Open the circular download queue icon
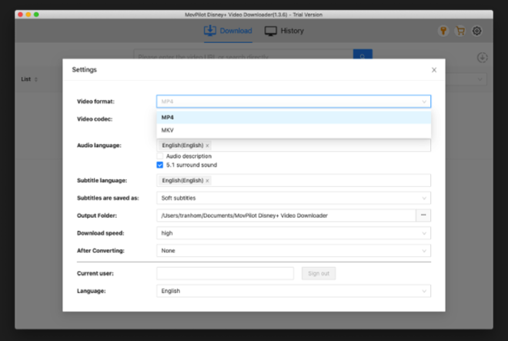Image resolution: width=508 pixels, height=341 pixels. coord(482,58)
